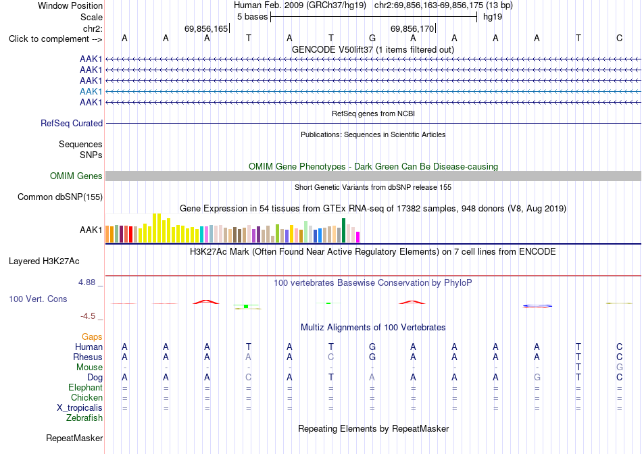The width and height of the screenshot is (642, 454).
Task: Click the 100 Vert. Cons label
Action: 38,299
